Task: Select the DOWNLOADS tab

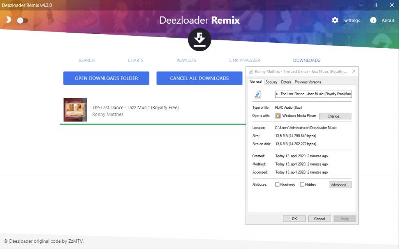Action: [307, 60]
